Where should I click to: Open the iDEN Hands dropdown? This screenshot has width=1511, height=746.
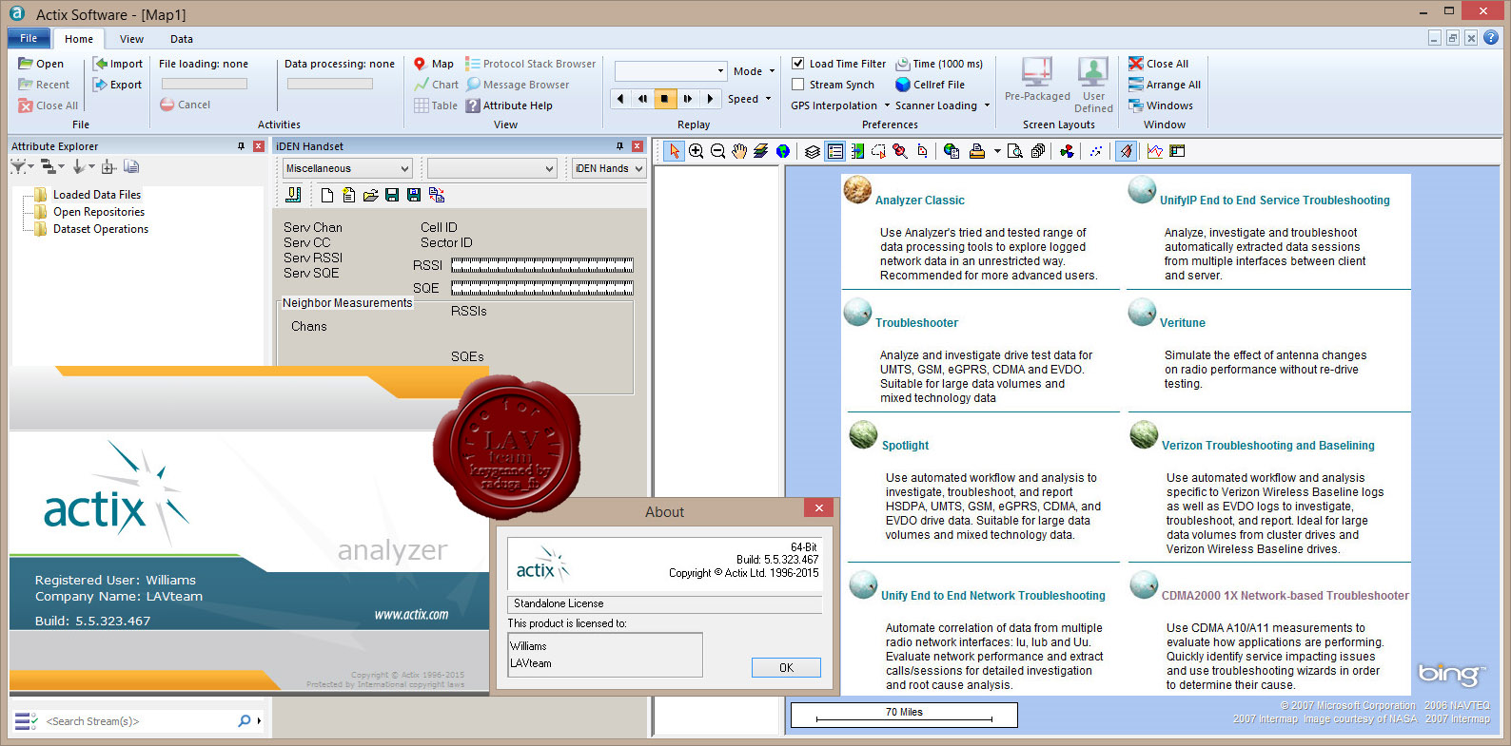pos(609,168)
